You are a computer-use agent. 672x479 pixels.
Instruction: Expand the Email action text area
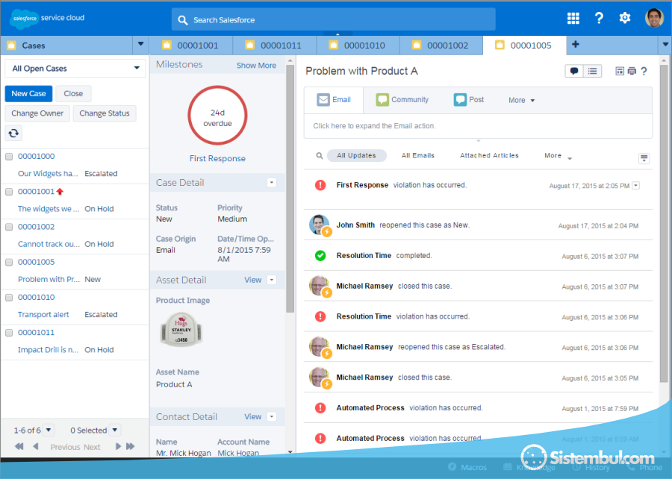click(478, 126)
